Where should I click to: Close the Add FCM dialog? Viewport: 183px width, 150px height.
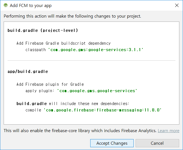coord(177,5)
